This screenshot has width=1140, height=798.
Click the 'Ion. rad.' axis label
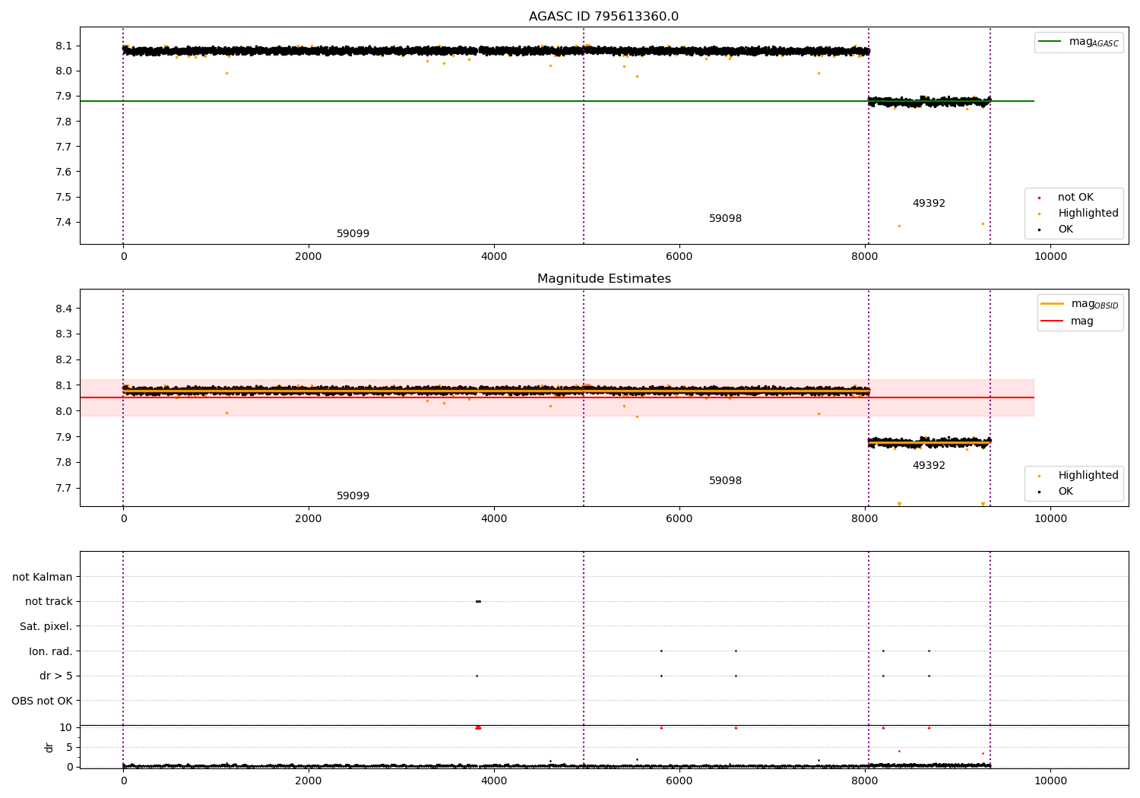(x=51, y=651)
